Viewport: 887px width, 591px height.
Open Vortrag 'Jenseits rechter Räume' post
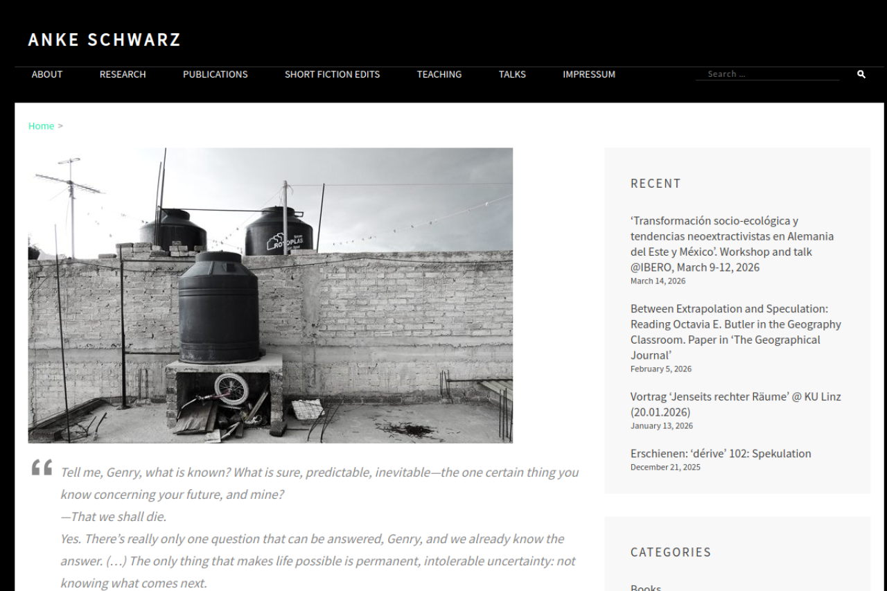(736, 404)
